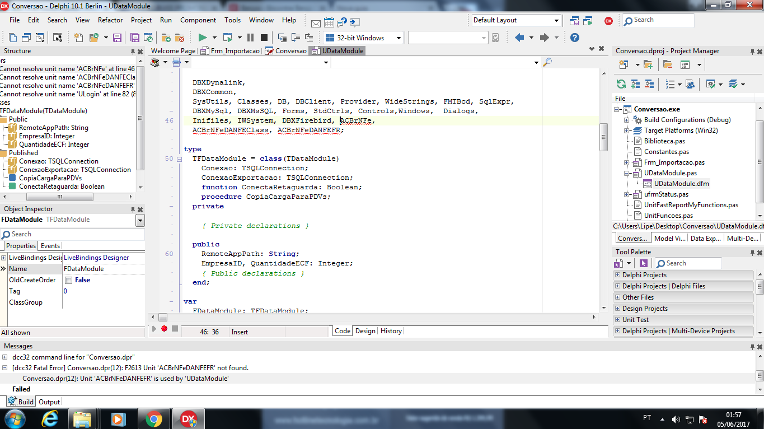Click the red record macro button
The image size is (764, 429).
(164, 329)
